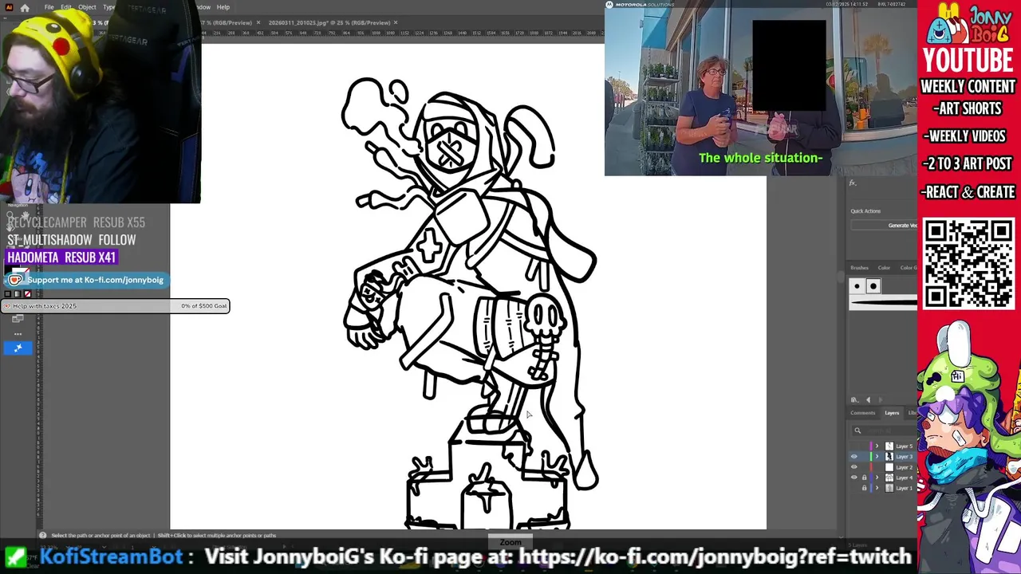Expand Layer 4 contents
1021x574 pixels.
point(877,478)
